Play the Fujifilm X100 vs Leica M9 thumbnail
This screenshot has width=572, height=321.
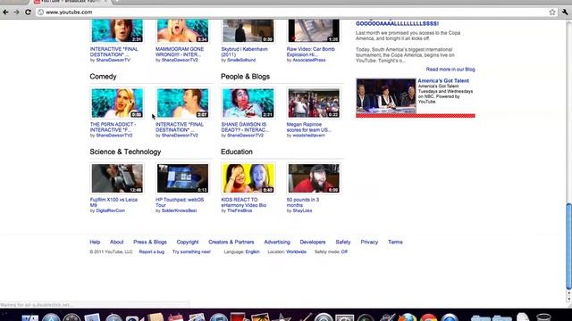point(117,178)
